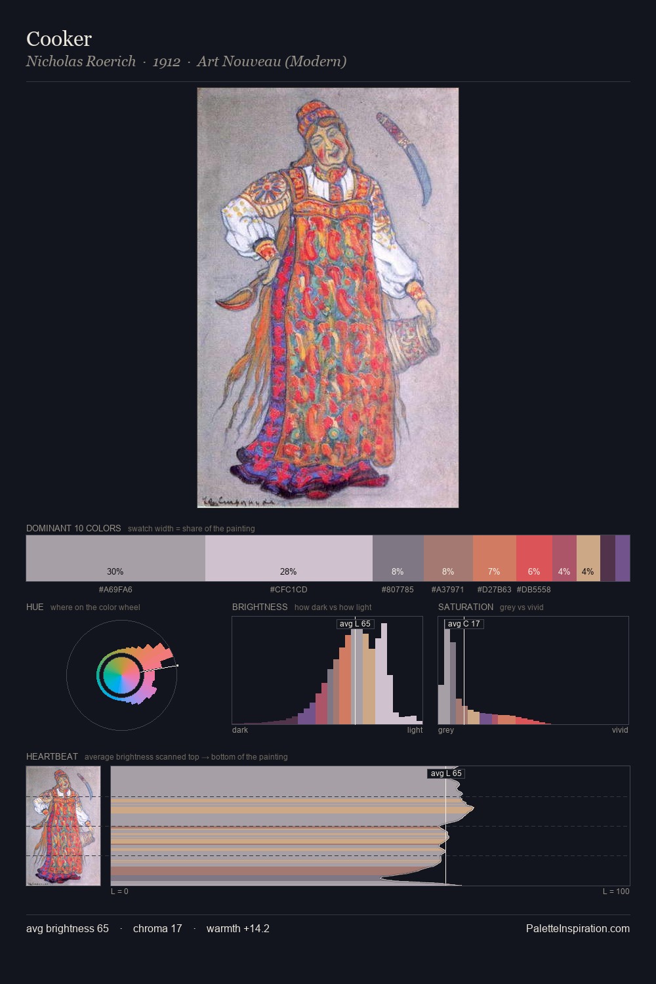Click the 'Cooker' title
Image resolution: width=656 pixels, height=984 pixels.
59,39
